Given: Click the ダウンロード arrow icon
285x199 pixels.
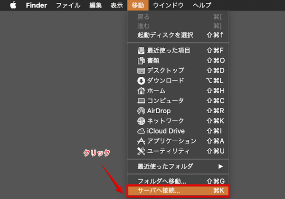Looking at the screenshot, I should pyautogui.click(x=141, y=81).
